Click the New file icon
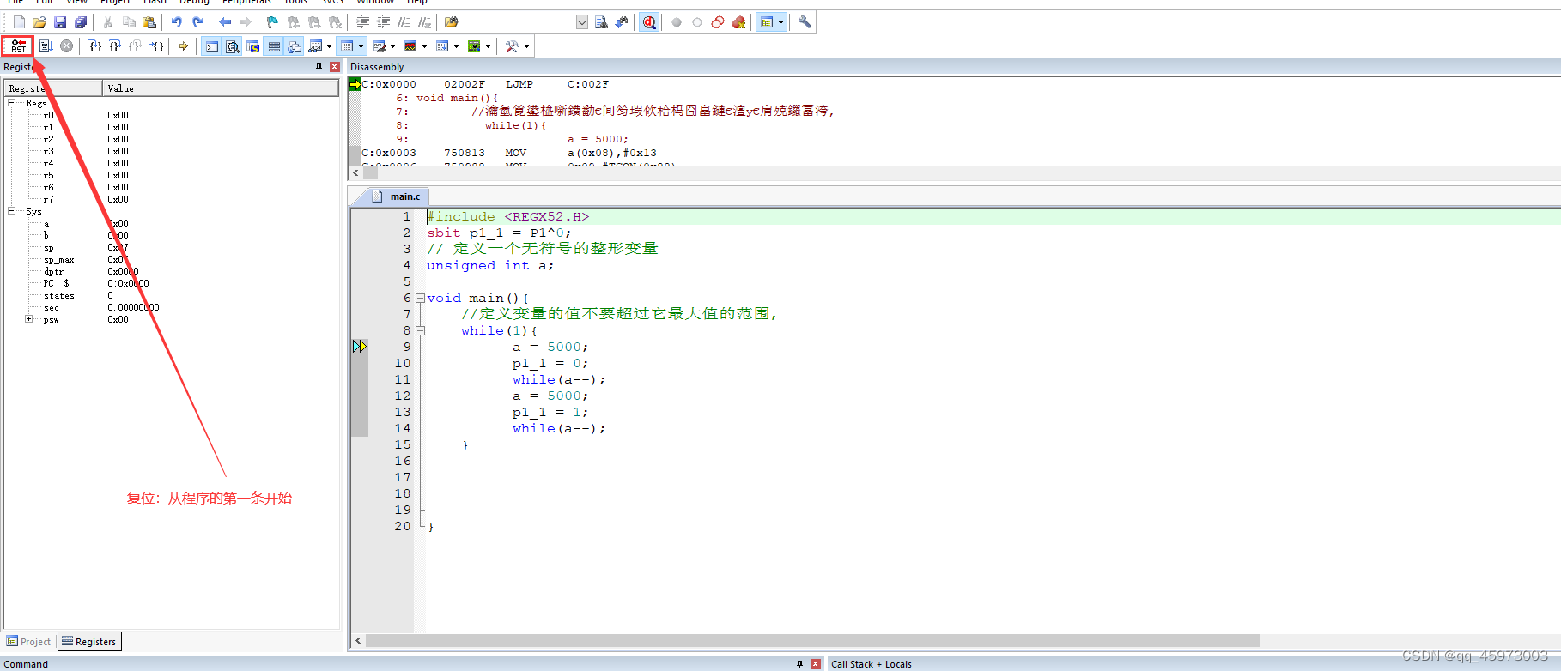This screenshot has width=1561, height=671. tap(19, 22)
